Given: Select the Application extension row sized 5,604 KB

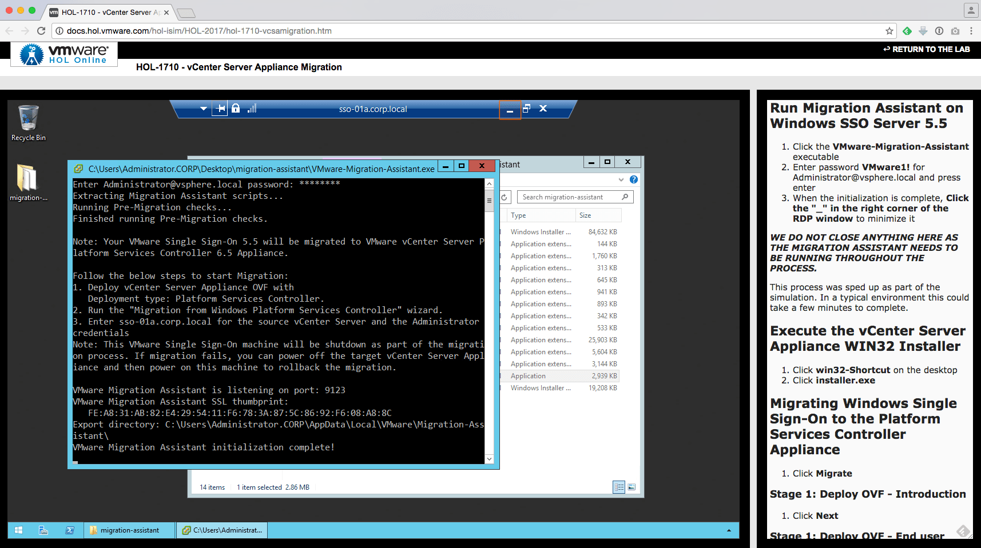Looking at the screenshot, I should (x=559, y=352).
